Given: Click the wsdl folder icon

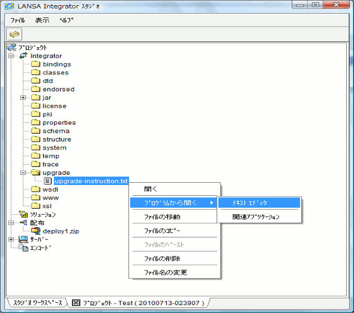Looking at the screenshot, I should coord(36,189).
